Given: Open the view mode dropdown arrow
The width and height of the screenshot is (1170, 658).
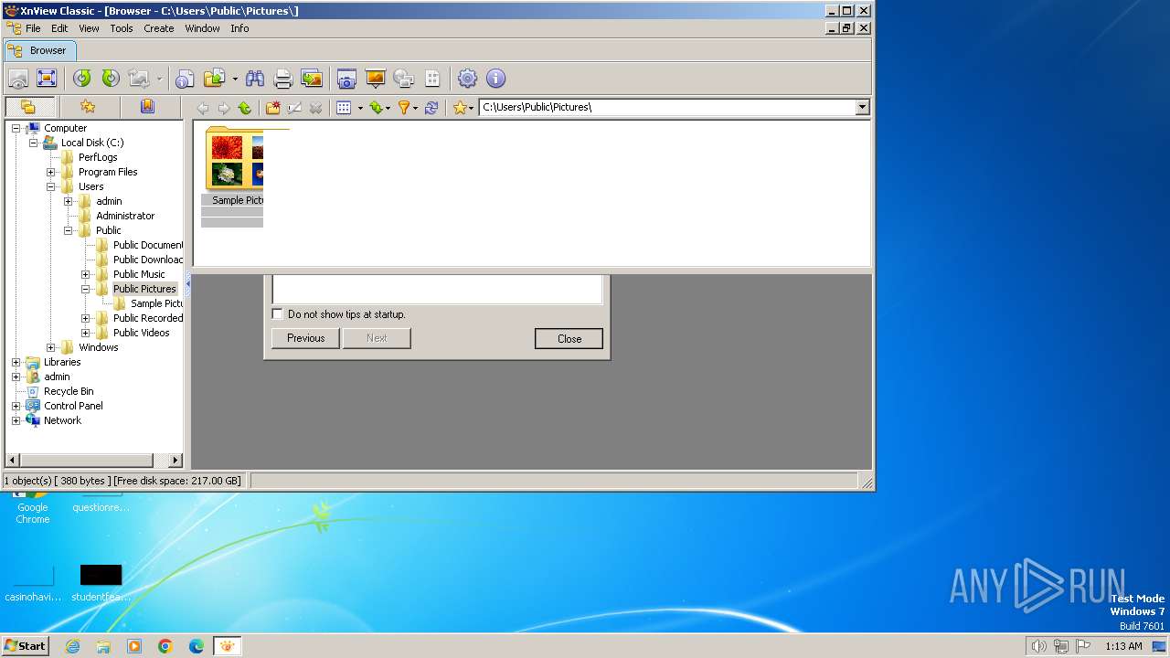Looking at the screenshot, I should click(x=360, y=108).
